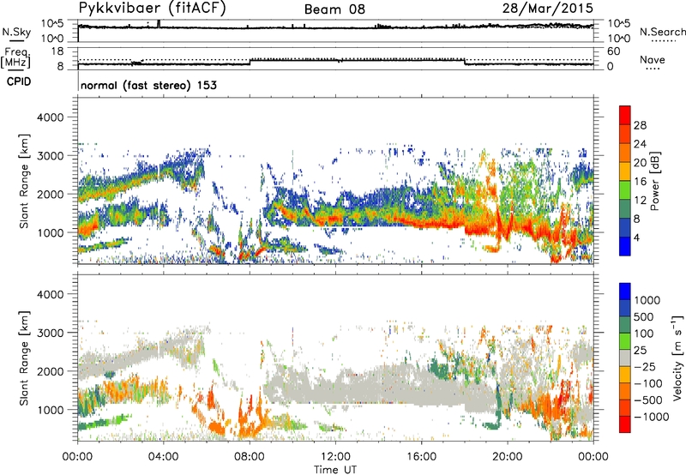Screen dimensions: 686x475
Task: Click the '08:00' time axis tick label
Action: pos(250,457)
